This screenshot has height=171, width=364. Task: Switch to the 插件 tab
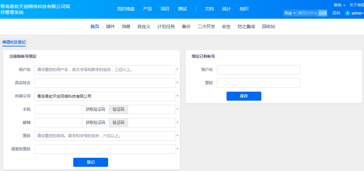click(x=110, y=26)
